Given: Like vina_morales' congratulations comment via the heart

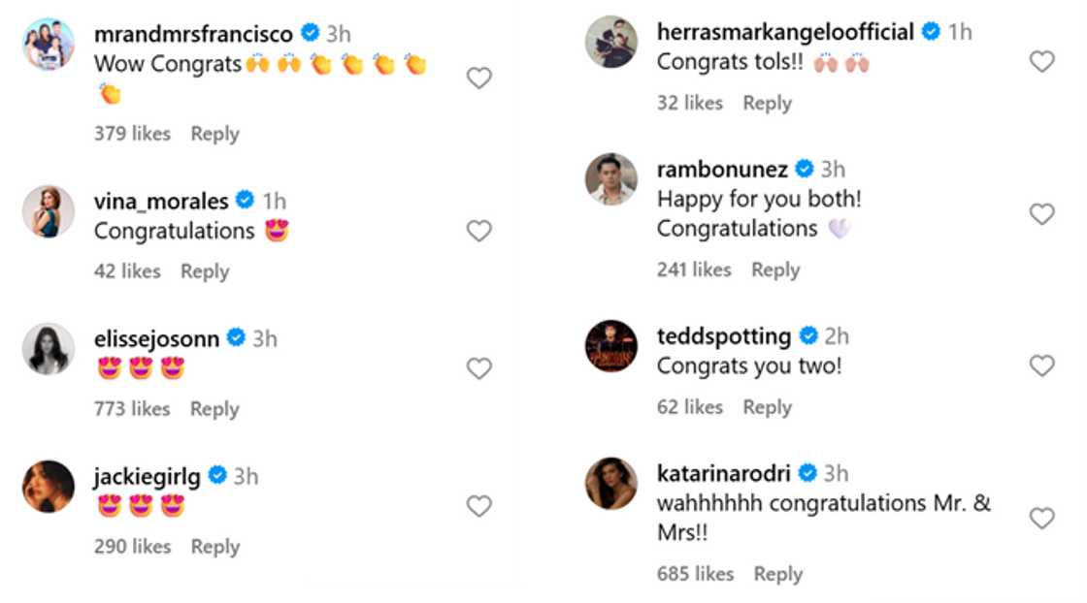Looking at the screenshot, I should pos(478,231).
